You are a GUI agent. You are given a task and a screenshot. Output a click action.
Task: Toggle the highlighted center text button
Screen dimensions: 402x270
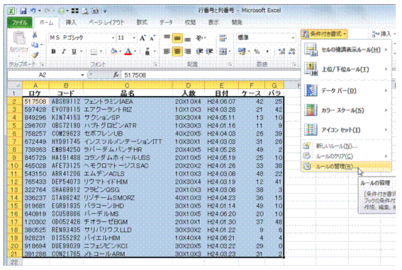pos(177,52)
